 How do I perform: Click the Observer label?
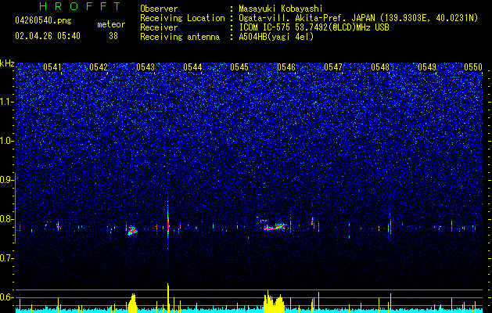click(159, 9)
